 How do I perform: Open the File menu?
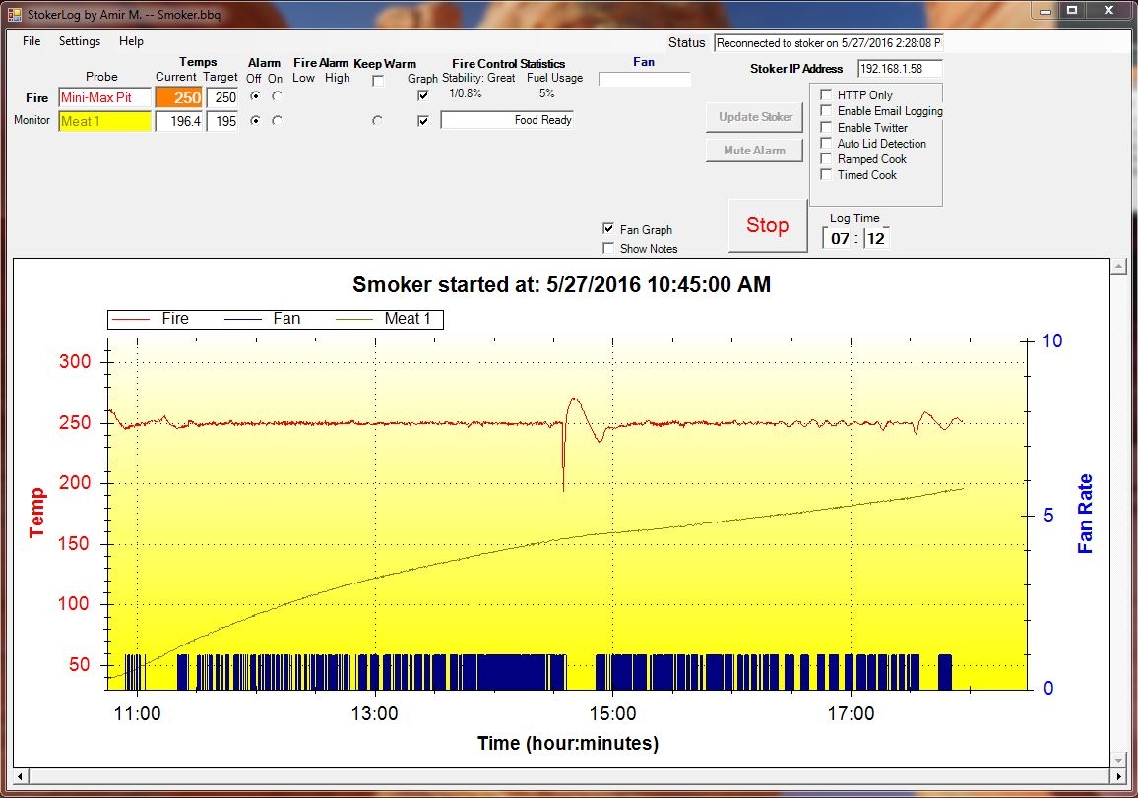click(x=32, y=41)
